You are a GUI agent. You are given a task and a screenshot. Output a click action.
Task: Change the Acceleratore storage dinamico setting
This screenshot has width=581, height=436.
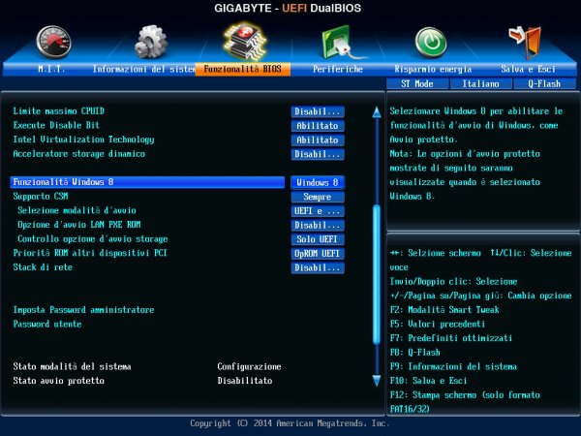pos(318,154)
